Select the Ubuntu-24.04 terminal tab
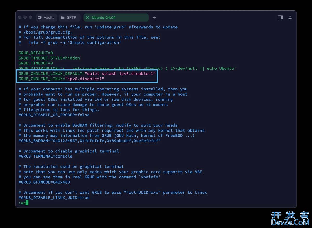 point(116,17)
